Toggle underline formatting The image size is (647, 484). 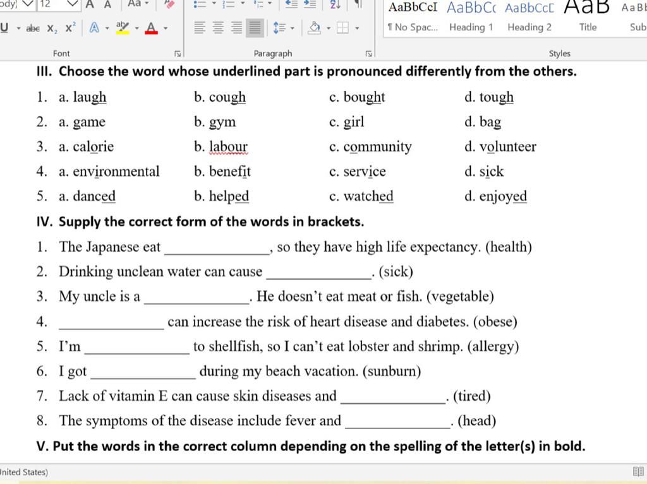[x=4, y=28]
